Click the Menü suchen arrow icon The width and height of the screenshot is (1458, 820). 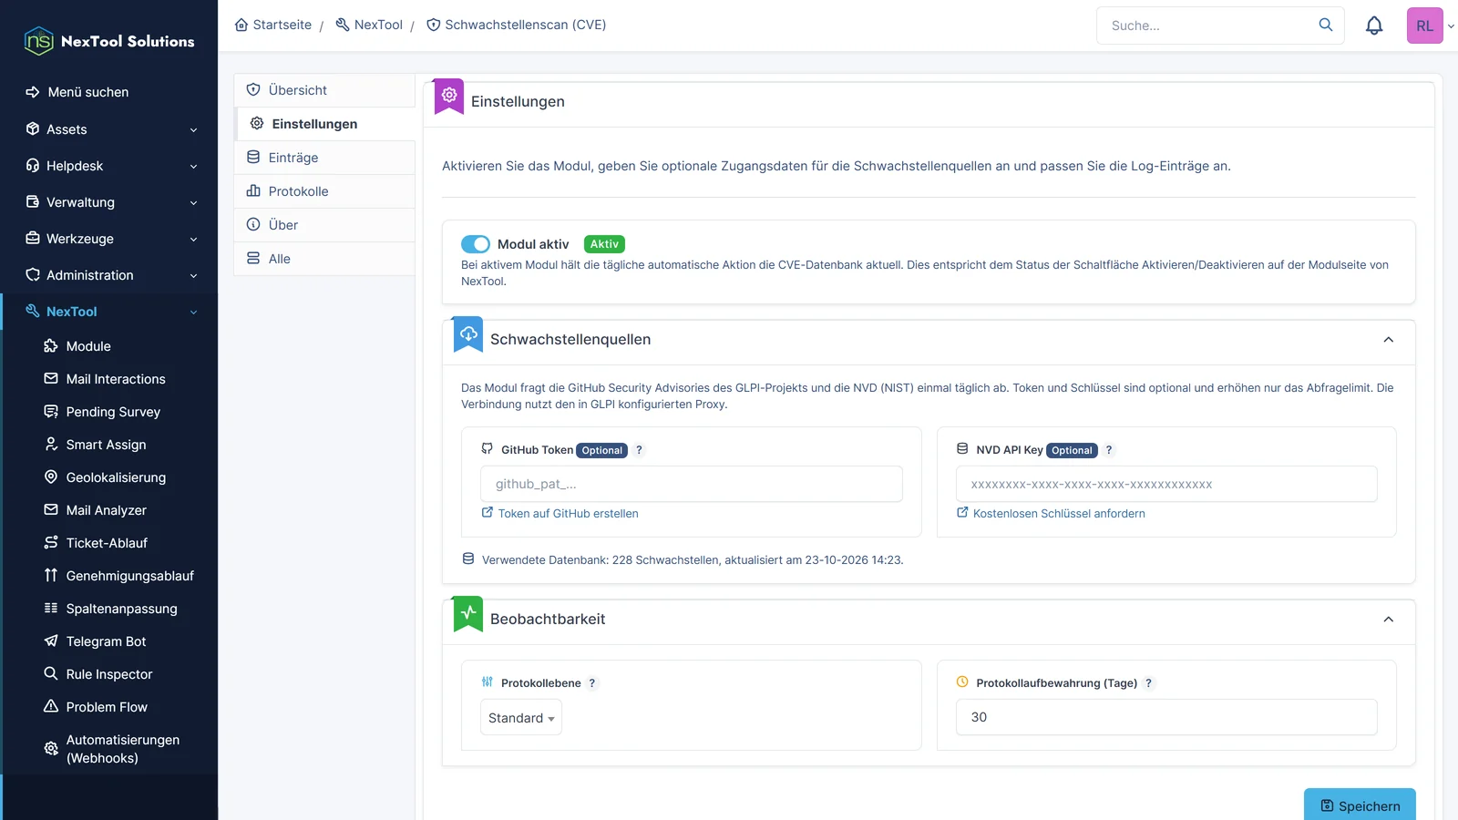33,92
